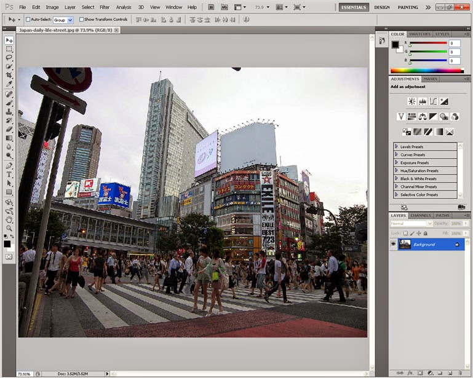The width and height of the screenshot is (473, 378).
Task: Launch Bridge with the Br icon
Action: point(211,7)
